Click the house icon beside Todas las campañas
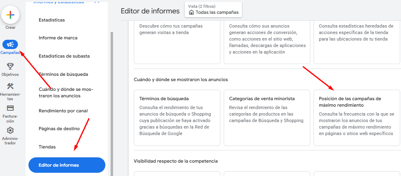Image resolution: width=401 pixels, height=176 pixels. 191,12
